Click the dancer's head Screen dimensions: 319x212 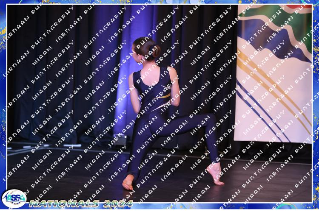144,49
